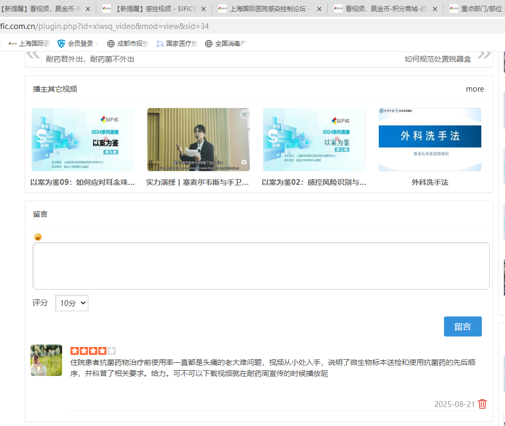The image size is (505, 426).
Task: Open the 评分 score dropdown showing 10分
Action: (x=72, y=303)
